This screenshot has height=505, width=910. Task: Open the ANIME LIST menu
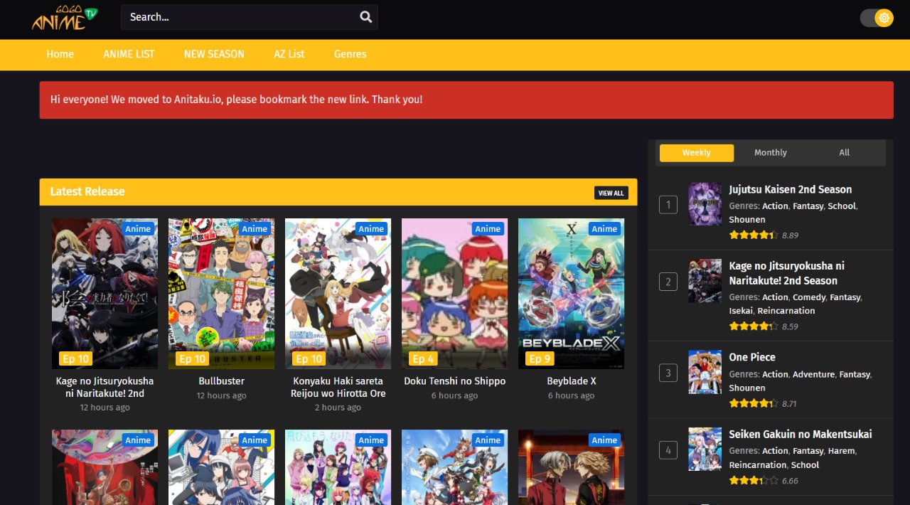pos(129,54)
